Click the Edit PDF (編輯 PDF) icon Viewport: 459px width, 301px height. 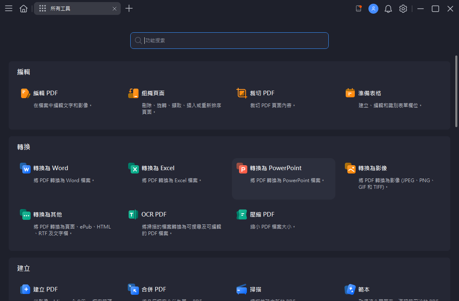point(25,93)
